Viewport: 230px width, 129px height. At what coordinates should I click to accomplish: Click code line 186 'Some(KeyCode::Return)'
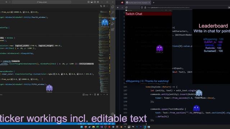click(x=161, y=87)
